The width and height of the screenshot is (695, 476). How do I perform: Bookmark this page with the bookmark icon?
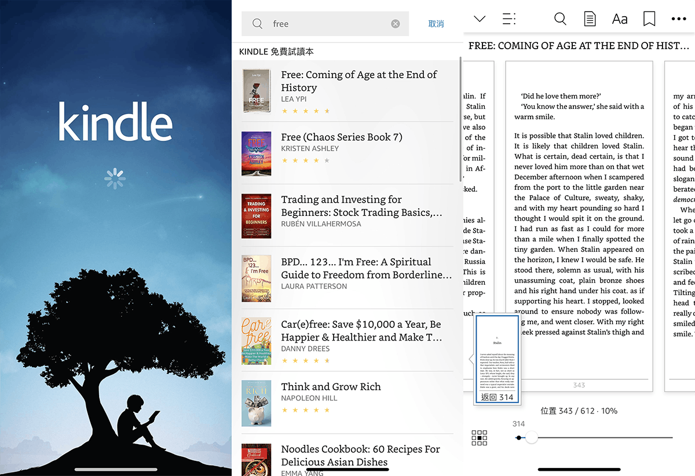pos(649,19)
